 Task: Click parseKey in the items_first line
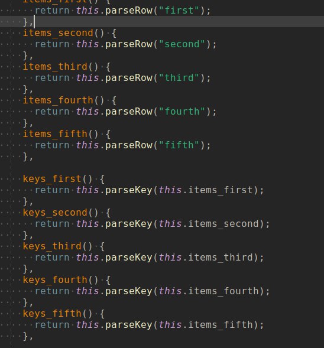(129, 190)
